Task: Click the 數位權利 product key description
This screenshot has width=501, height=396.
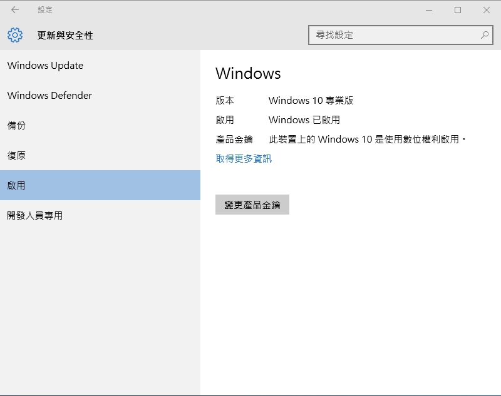Action: point(368,140)
